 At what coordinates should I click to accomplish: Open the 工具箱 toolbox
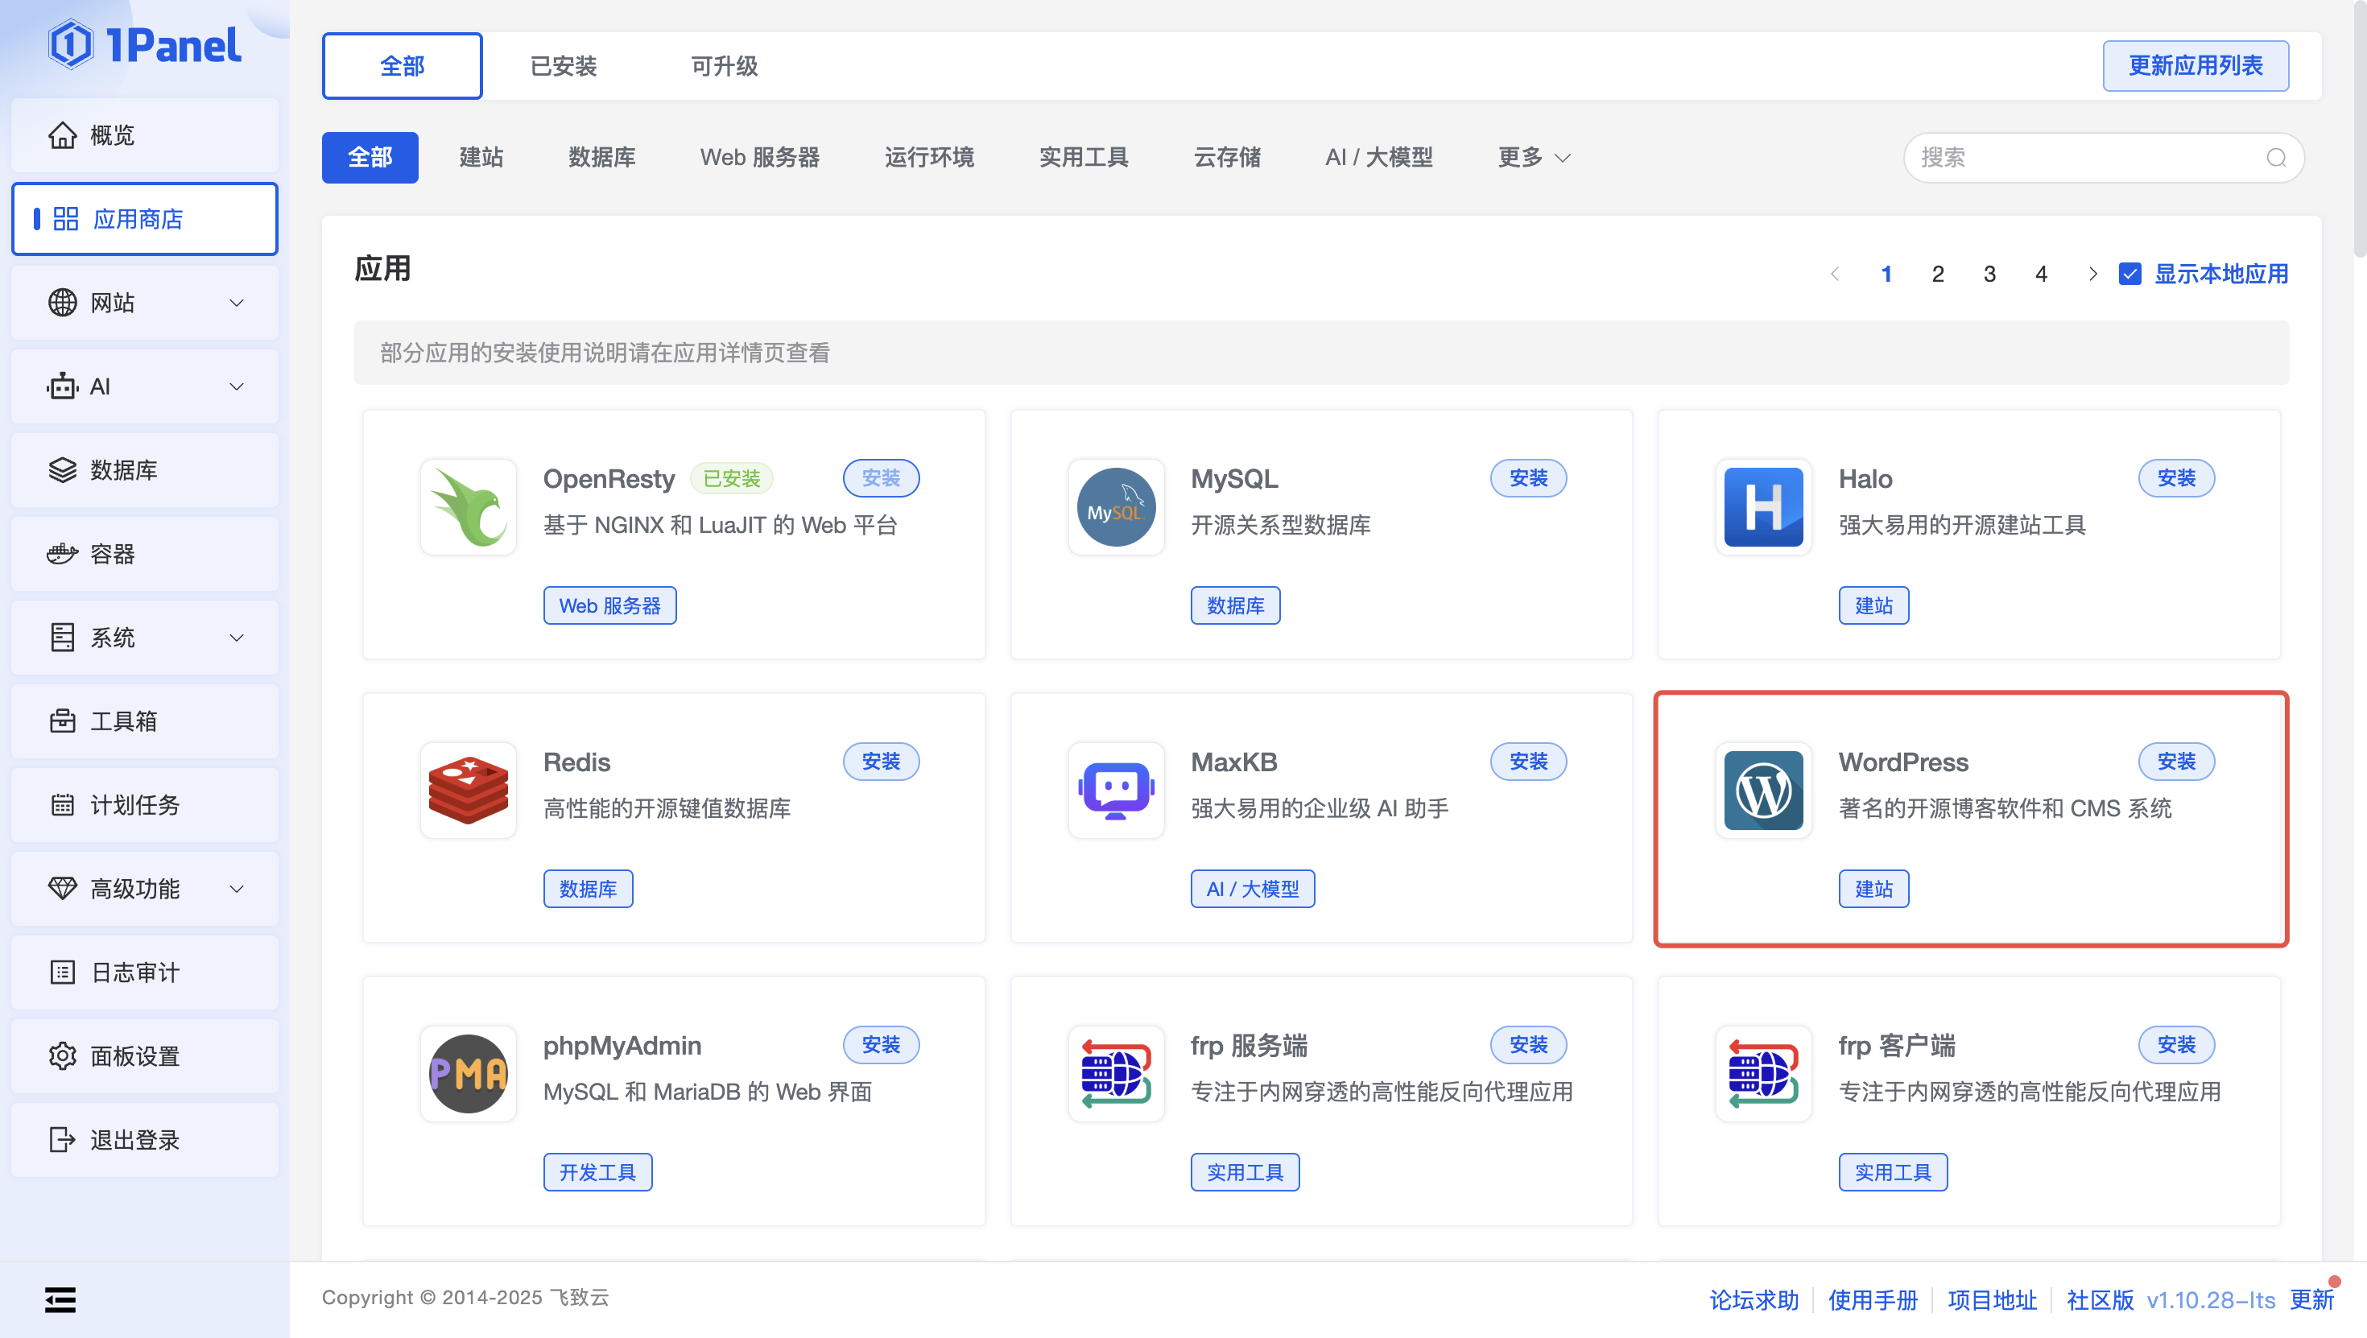(144, 721)
